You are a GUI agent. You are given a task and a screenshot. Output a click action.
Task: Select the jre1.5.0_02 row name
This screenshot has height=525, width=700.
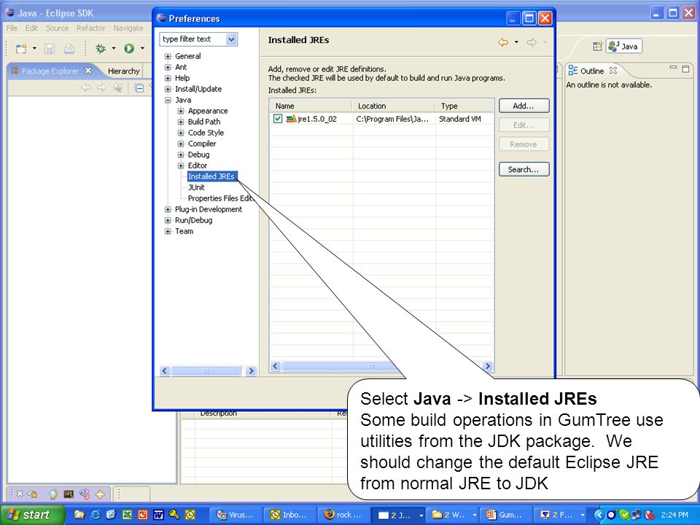tap(317, 119)
